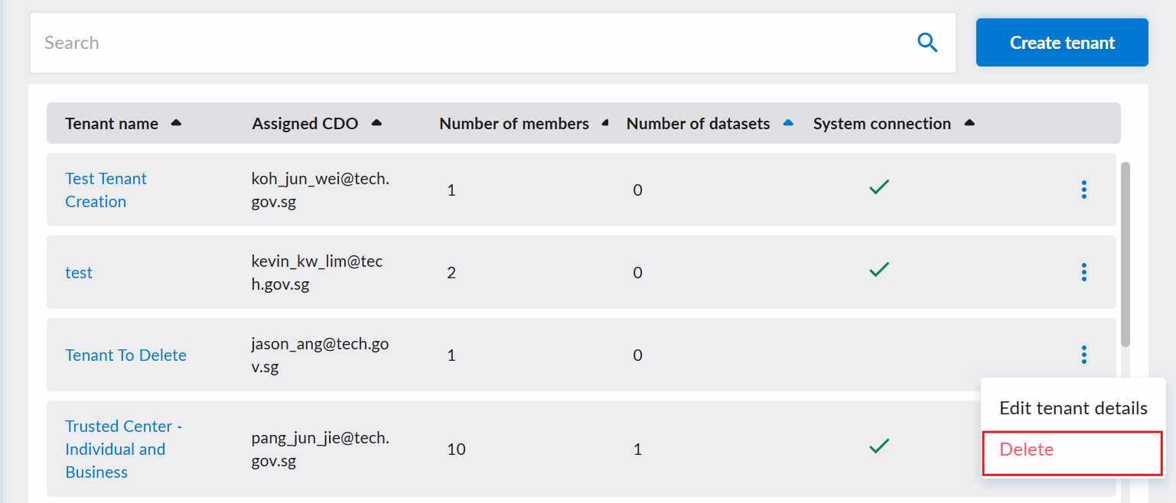Select the kevin_kw_lim@tech.gov.sg email
The width and height of the screenshot is (1176, 503).
coord(317,273)
